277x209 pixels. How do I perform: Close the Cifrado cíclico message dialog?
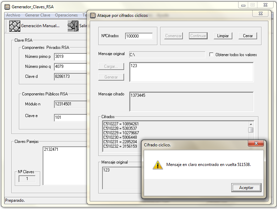coord(256,144)
